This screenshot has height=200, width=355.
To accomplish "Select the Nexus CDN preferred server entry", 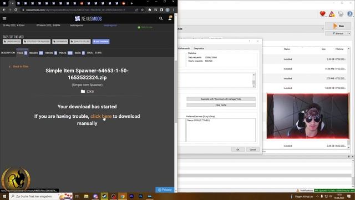I will 199,121.
